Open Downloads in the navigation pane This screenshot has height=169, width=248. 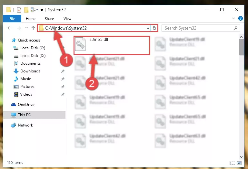27,71
